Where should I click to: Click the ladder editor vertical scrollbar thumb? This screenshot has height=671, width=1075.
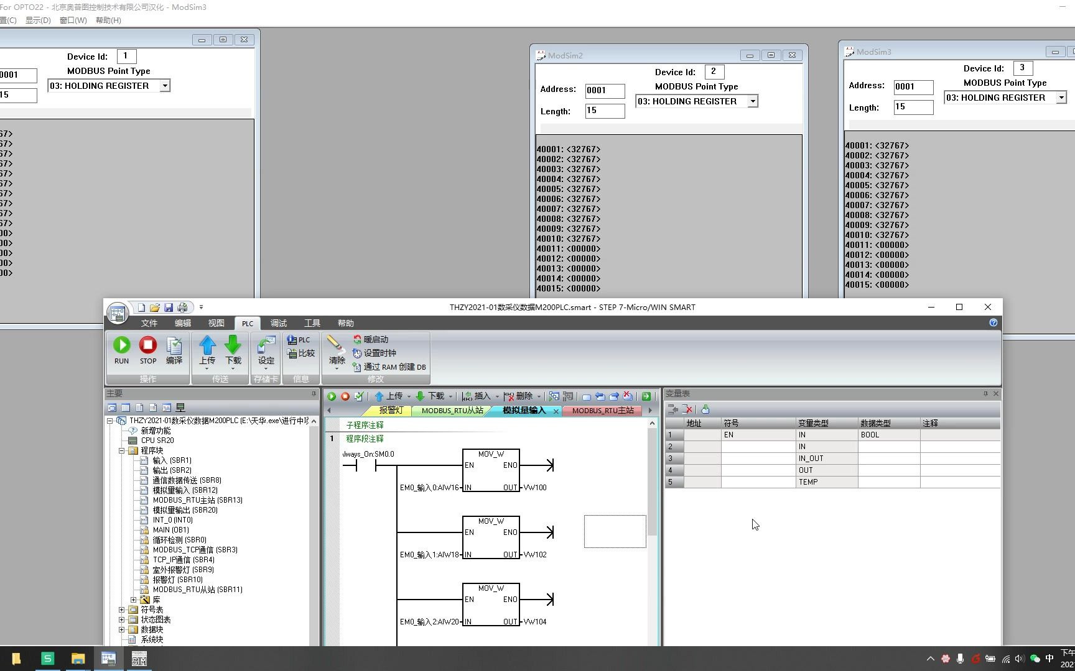(652, 482)
